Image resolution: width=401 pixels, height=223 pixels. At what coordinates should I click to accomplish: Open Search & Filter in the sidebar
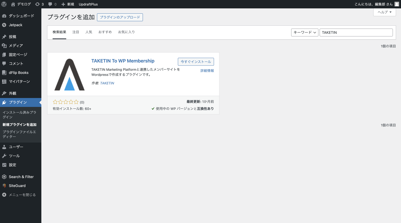tap(21, 177)
